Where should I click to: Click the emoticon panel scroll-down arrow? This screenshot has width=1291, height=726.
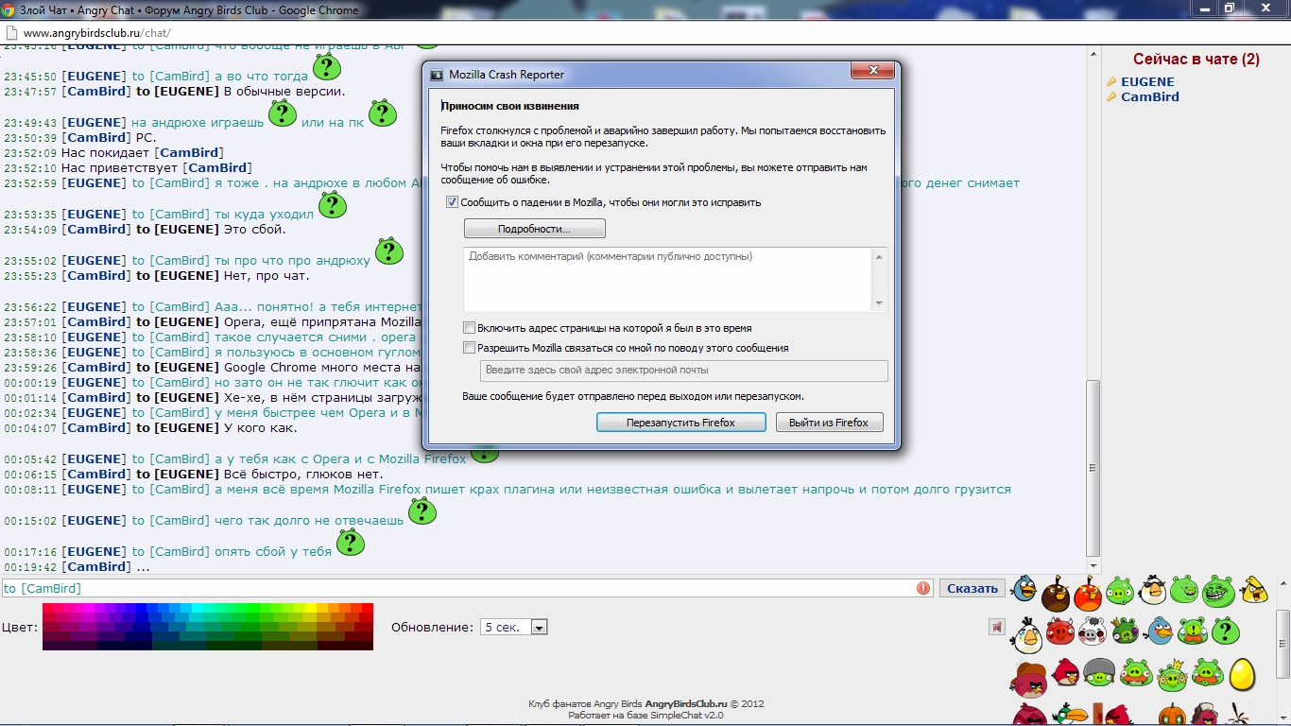(x=1284, y=717)
